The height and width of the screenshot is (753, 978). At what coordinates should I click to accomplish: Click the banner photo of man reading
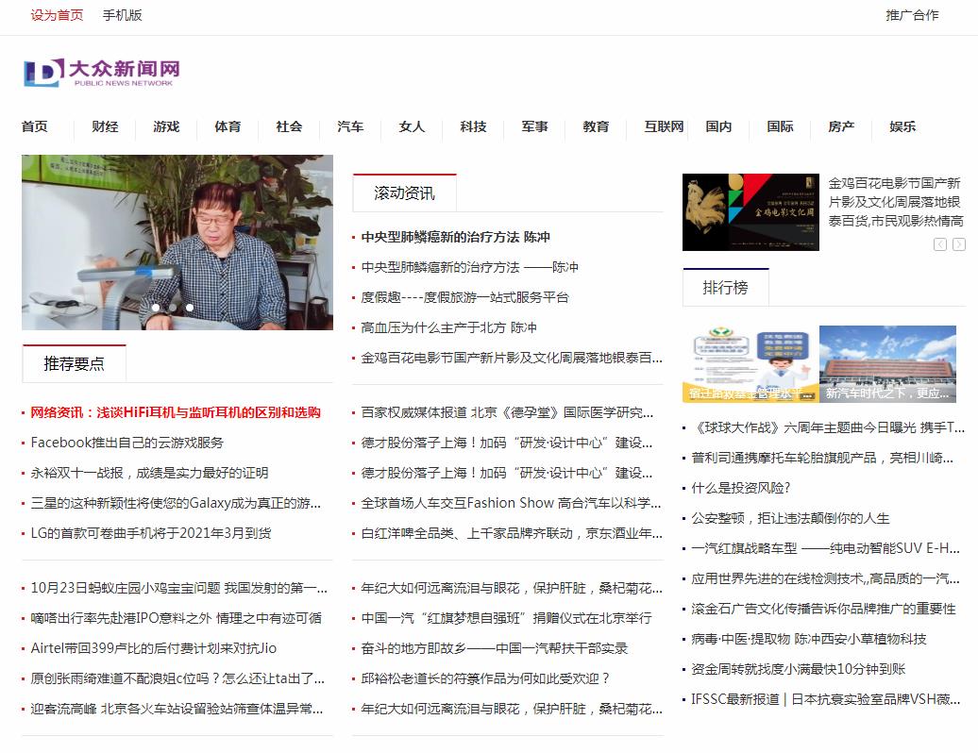click(177, 243)
